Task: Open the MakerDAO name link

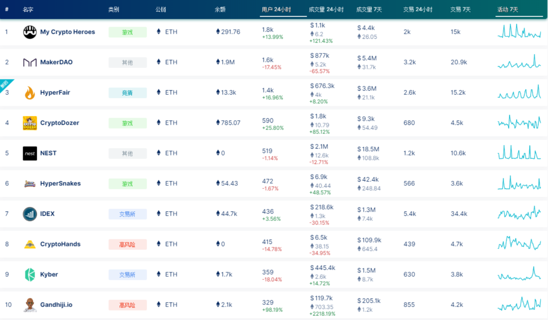Action: point(56,62)
